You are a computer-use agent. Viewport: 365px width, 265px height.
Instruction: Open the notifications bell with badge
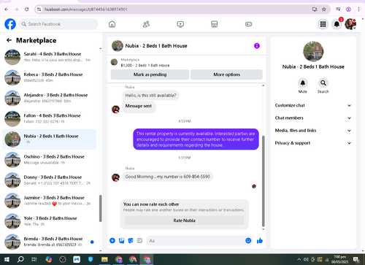pos(337,24)
